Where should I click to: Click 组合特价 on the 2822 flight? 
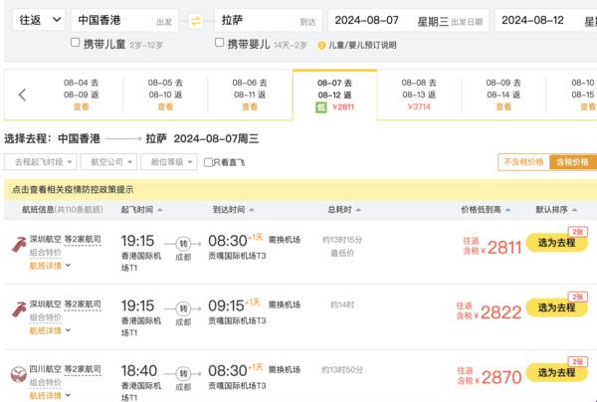click(x=46, y=317)
